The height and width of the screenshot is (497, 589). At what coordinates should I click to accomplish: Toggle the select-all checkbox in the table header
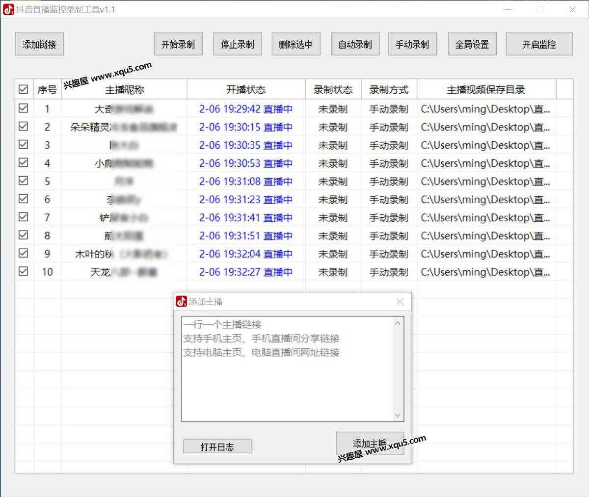point(23,89)
